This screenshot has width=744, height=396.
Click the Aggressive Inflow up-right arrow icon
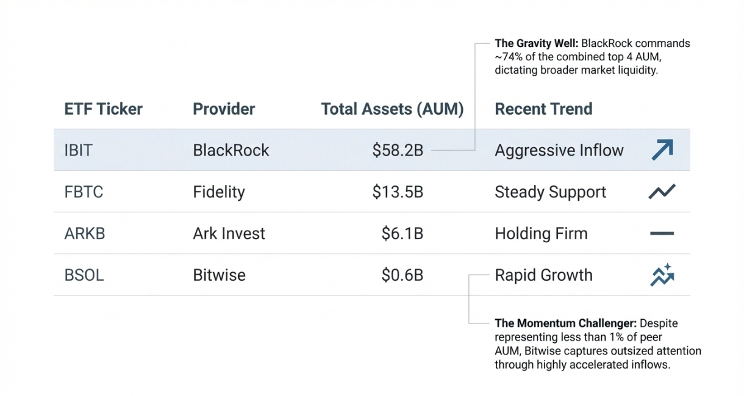pos(662,149)
